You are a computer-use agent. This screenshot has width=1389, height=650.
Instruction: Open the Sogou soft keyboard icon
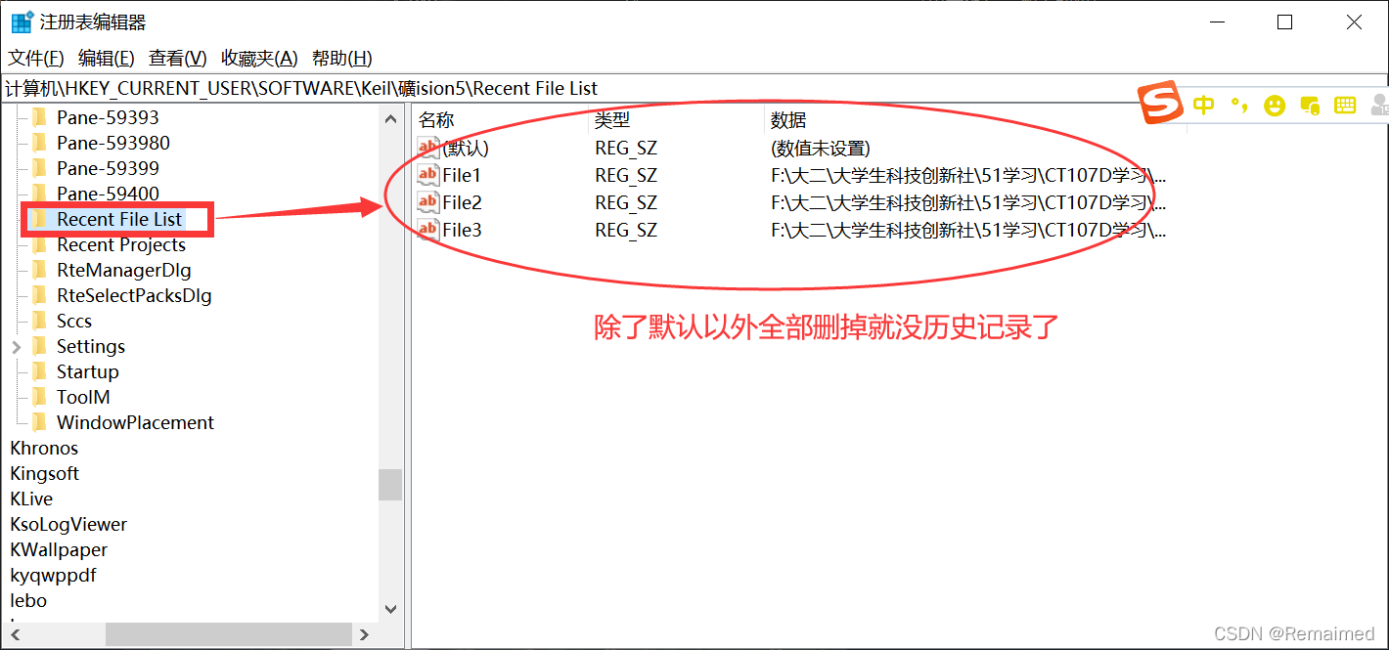(1345, 106)
